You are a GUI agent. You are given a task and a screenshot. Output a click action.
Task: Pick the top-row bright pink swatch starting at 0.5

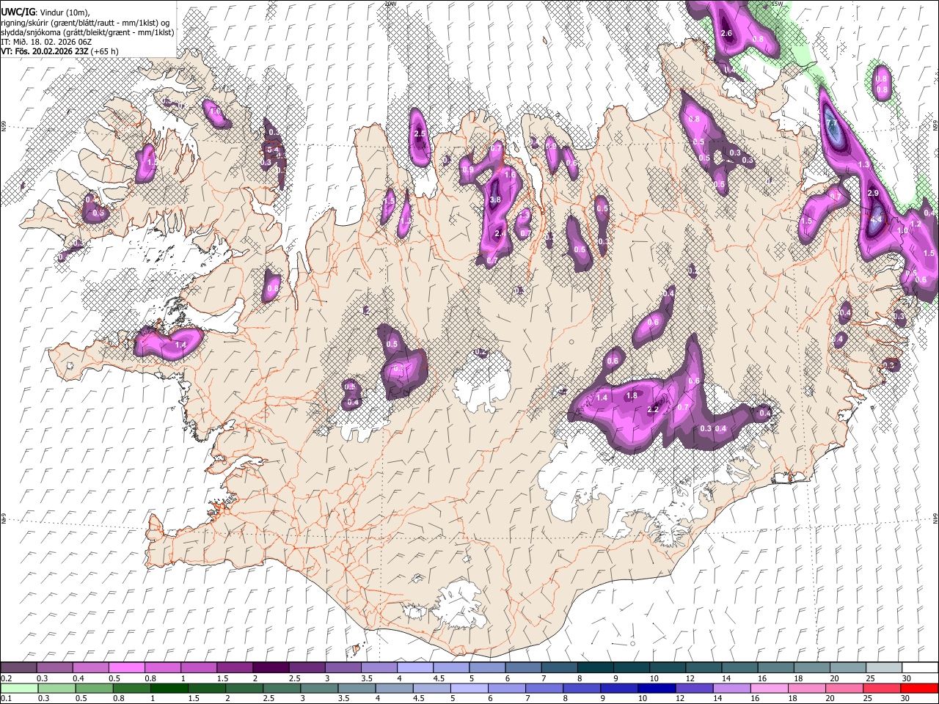pos(126,667)
